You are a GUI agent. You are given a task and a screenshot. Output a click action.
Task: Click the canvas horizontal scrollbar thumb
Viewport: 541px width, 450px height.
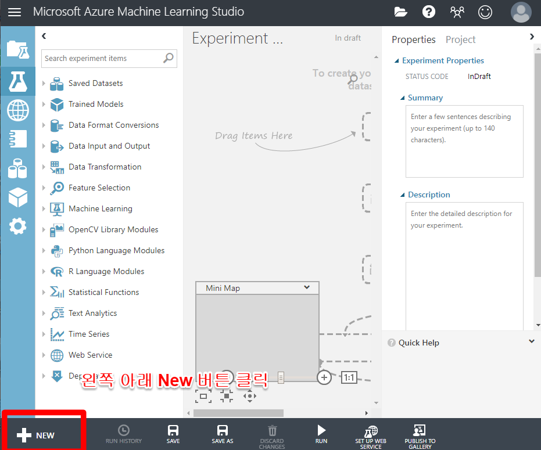pyautogui.click(x=238, y=413)
